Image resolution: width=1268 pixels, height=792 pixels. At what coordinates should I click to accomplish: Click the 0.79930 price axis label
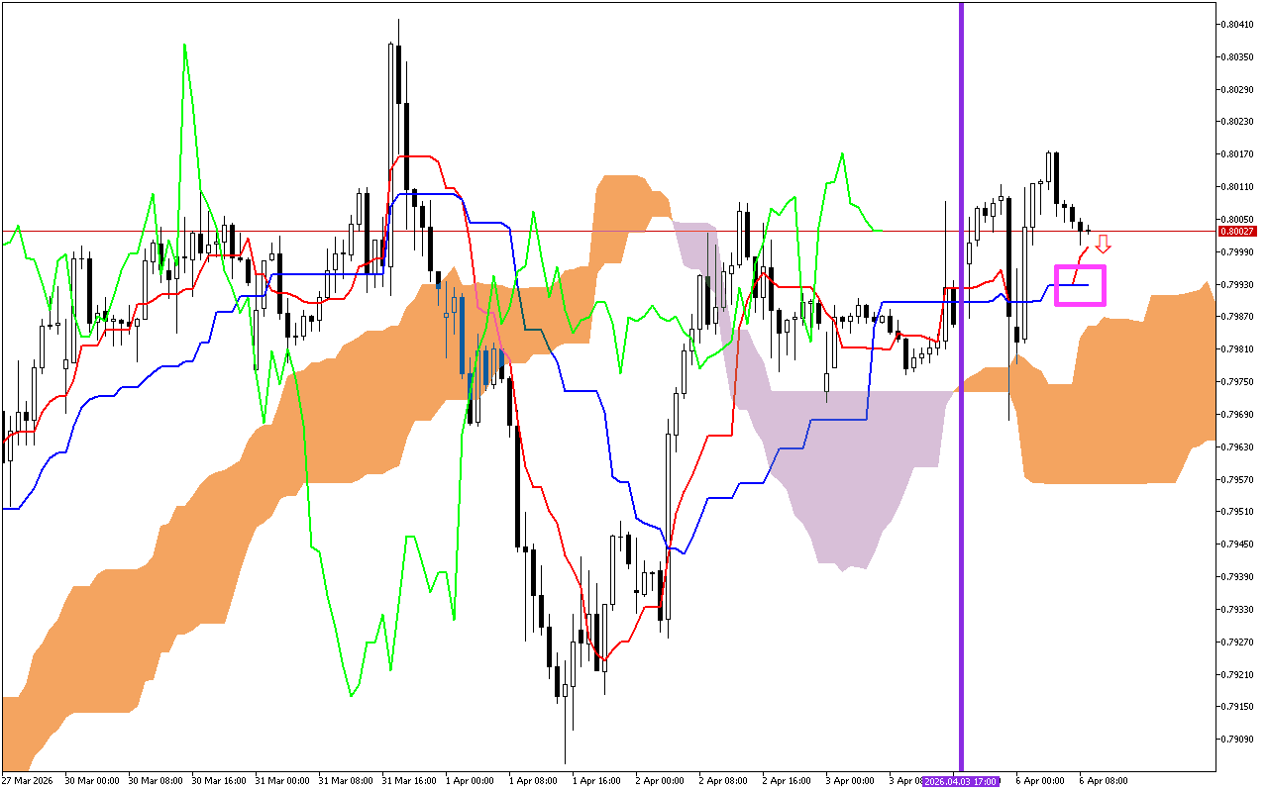(1240, 284)
